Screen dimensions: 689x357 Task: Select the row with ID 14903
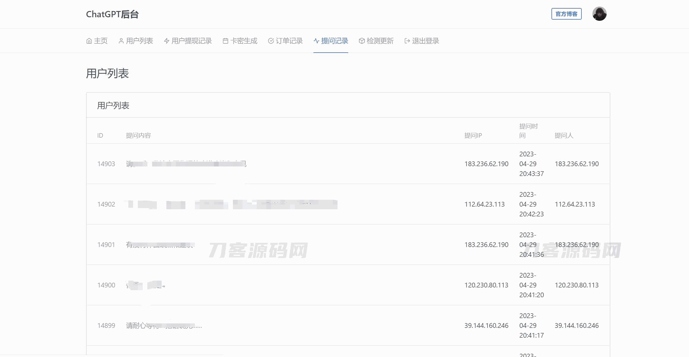[x=106, y=164]
